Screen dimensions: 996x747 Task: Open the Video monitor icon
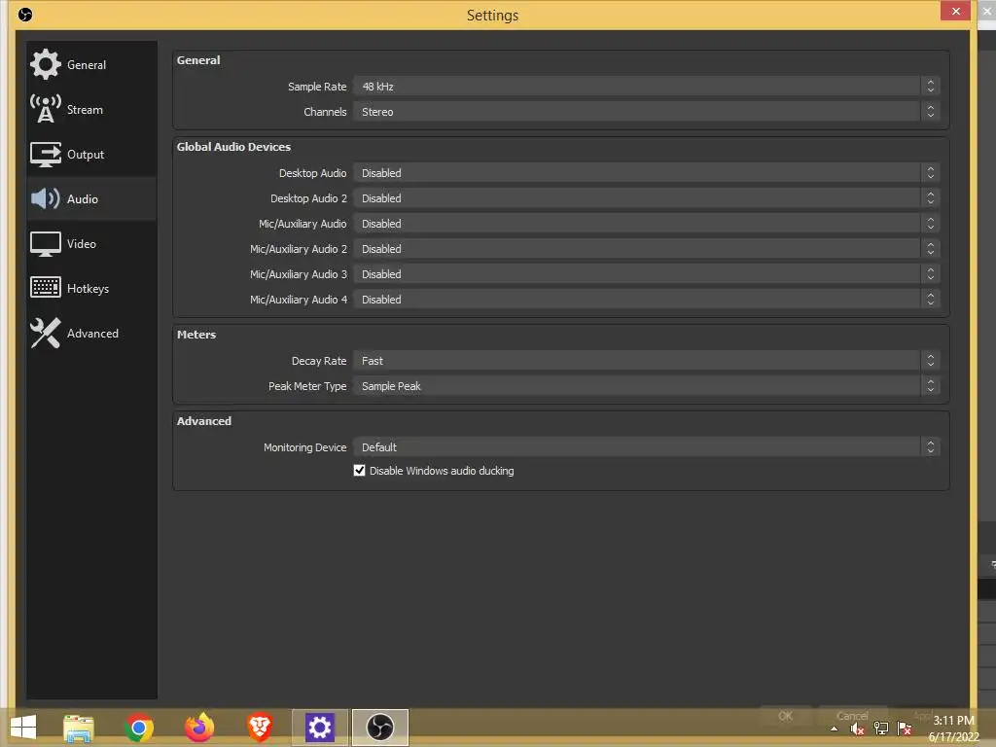45,244
